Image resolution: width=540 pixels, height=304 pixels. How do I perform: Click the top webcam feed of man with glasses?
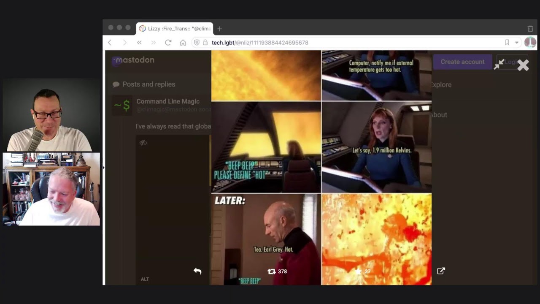coord(51,115)
